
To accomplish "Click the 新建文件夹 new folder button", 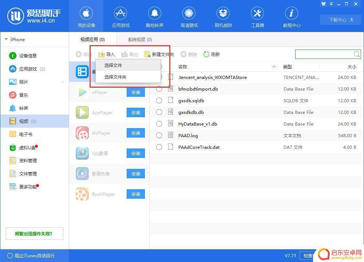I will click(x=159, y=54).
